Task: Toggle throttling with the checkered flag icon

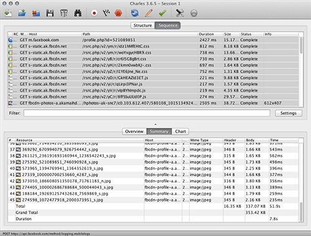Action: click(x=106, y=13)
